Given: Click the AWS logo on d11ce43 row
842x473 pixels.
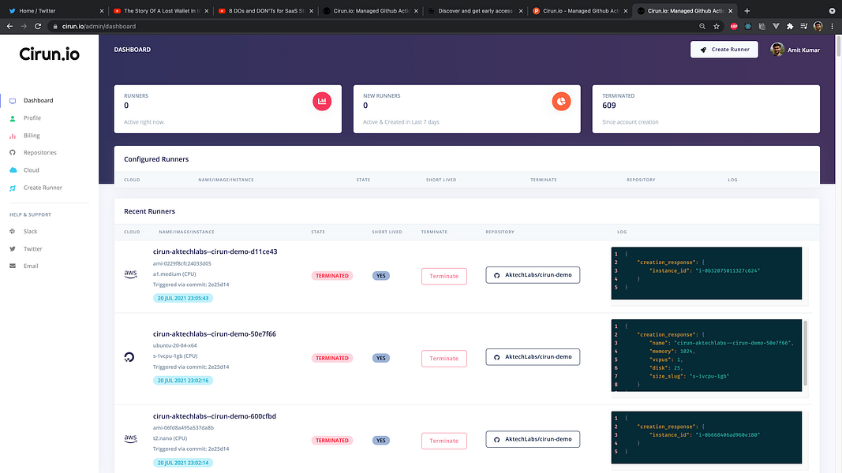Looking at the screenshot, I should click(130, 274).
